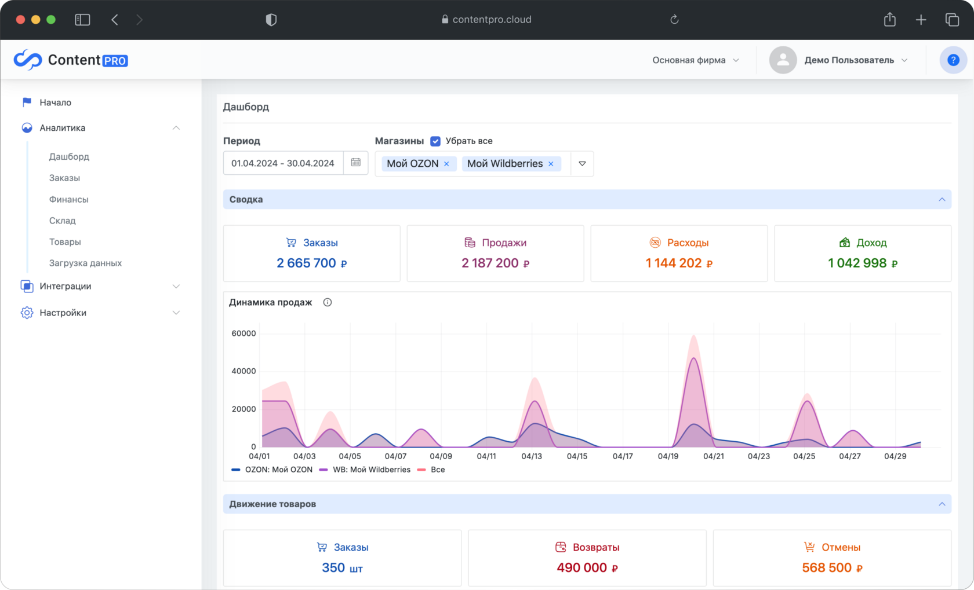Click the Аналитика chart icon
974x590 pixels.
pyautogui.click(x=27, y=128)
